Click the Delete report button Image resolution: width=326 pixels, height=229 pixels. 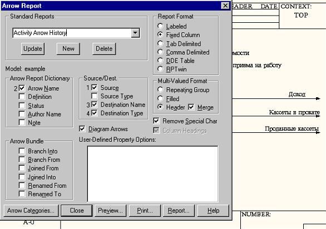[104, 49]
